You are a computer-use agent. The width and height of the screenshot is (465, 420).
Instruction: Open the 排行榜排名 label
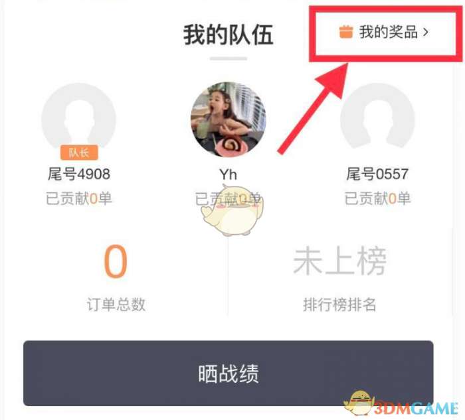[340, 304]
